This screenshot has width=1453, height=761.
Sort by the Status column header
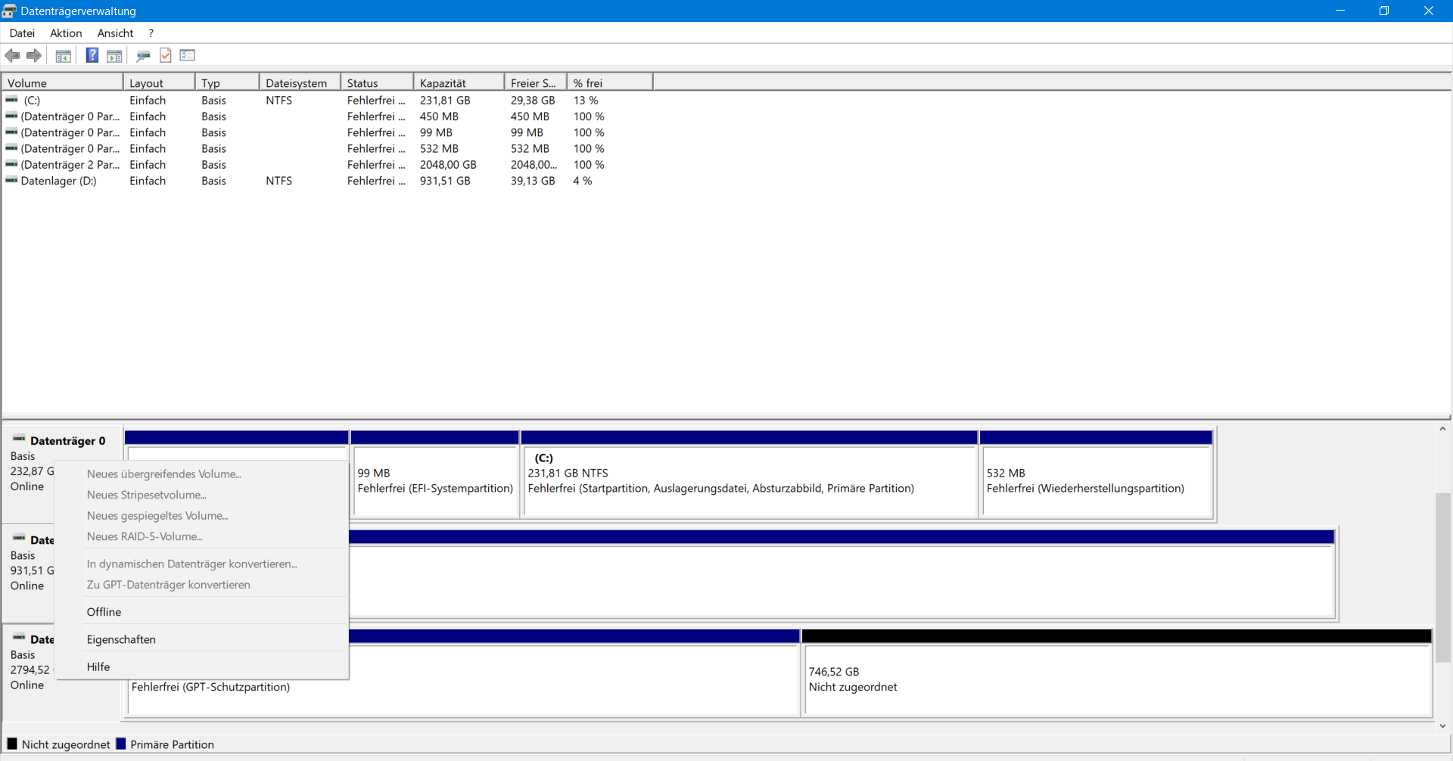click(377, 83)
